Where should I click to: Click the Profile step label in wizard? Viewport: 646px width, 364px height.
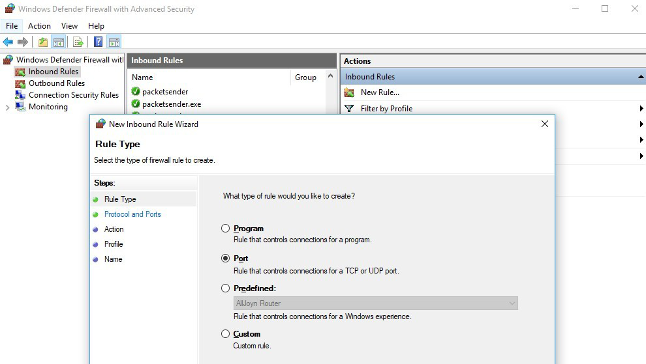[114, 244]
